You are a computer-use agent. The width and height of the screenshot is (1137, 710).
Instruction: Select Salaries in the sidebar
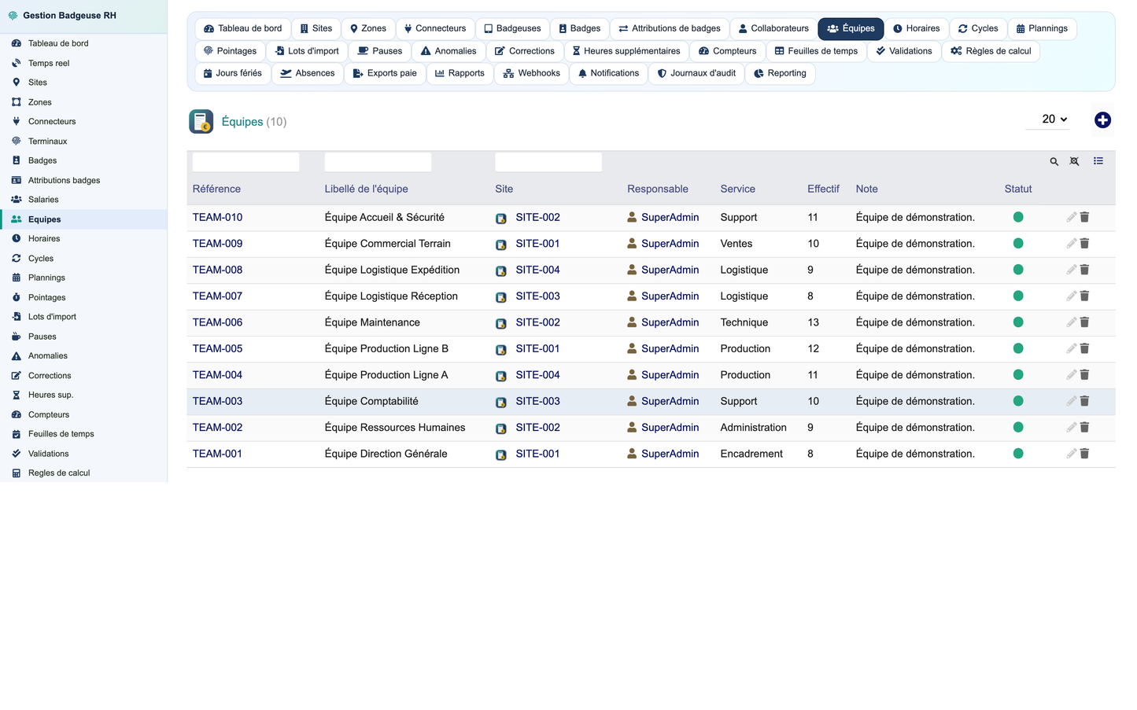pos(83,200)
